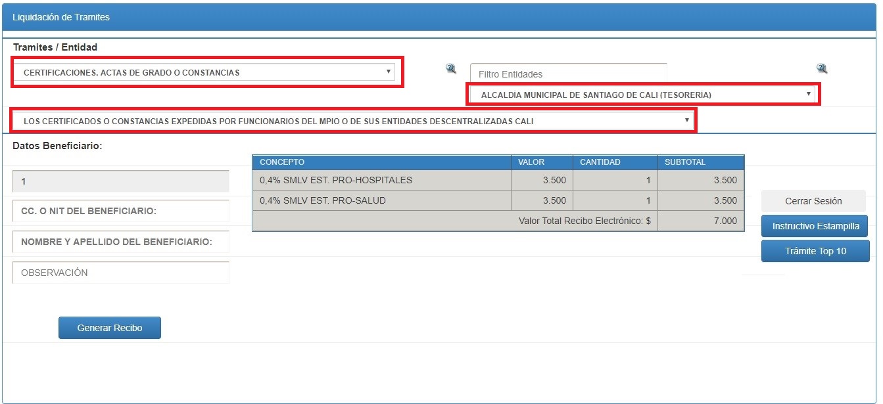Image resolution: width=883 pixels, height=404 pixels.
Task: Select the SUBTOTAL column header
Action: (x=701, y=162)
